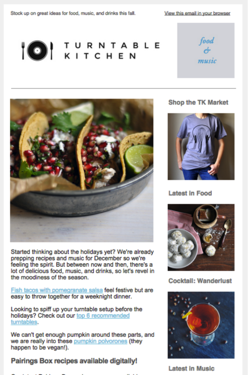Click the knife icon in the logo
The width and height of the screenshot is (248, 375).
point(52,51)
